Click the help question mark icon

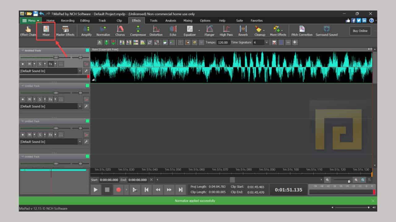pos(372,21)
